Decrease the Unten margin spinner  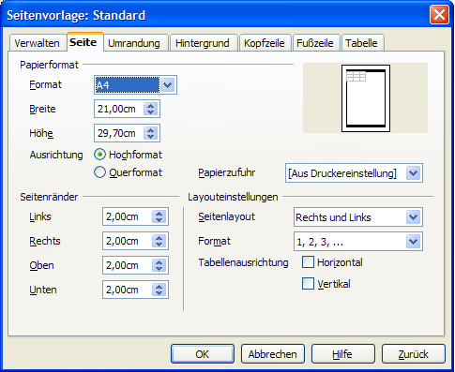tap(159, 293)
